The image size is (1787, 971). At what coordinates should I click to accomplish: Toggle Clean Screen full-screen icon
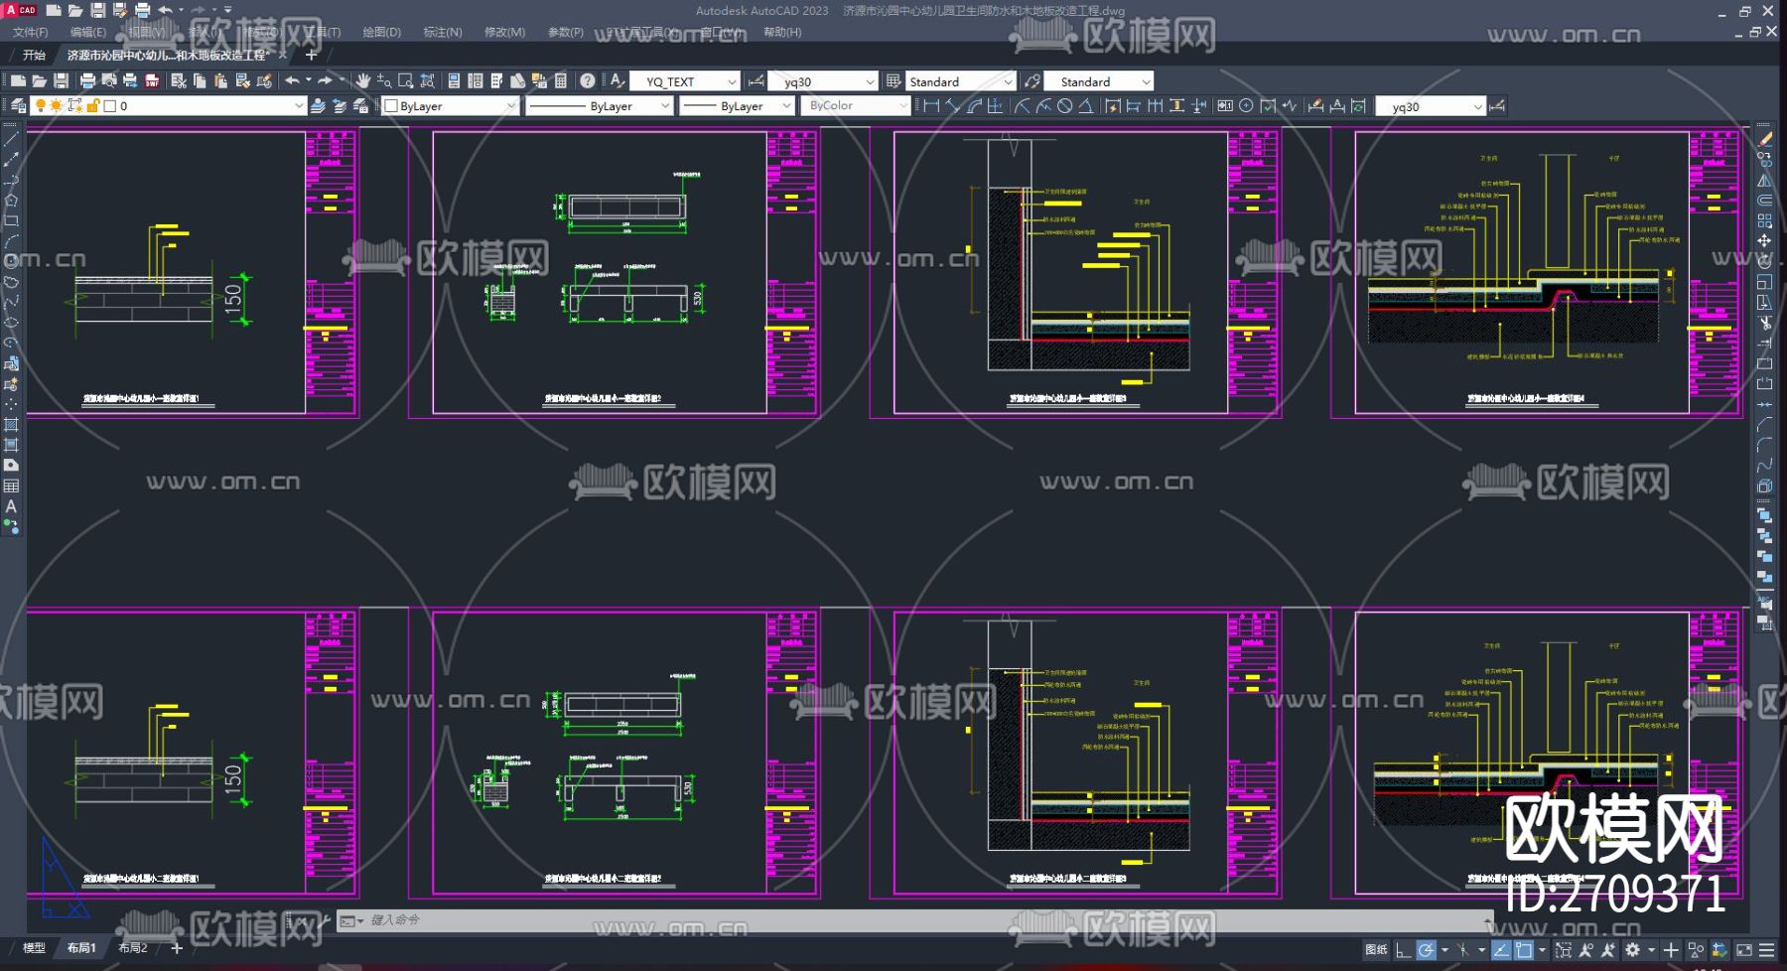click(1744, 950)
